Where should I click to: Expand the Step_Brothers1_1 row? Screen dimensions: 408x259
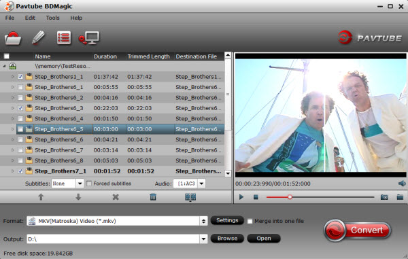tap(12, 77)
